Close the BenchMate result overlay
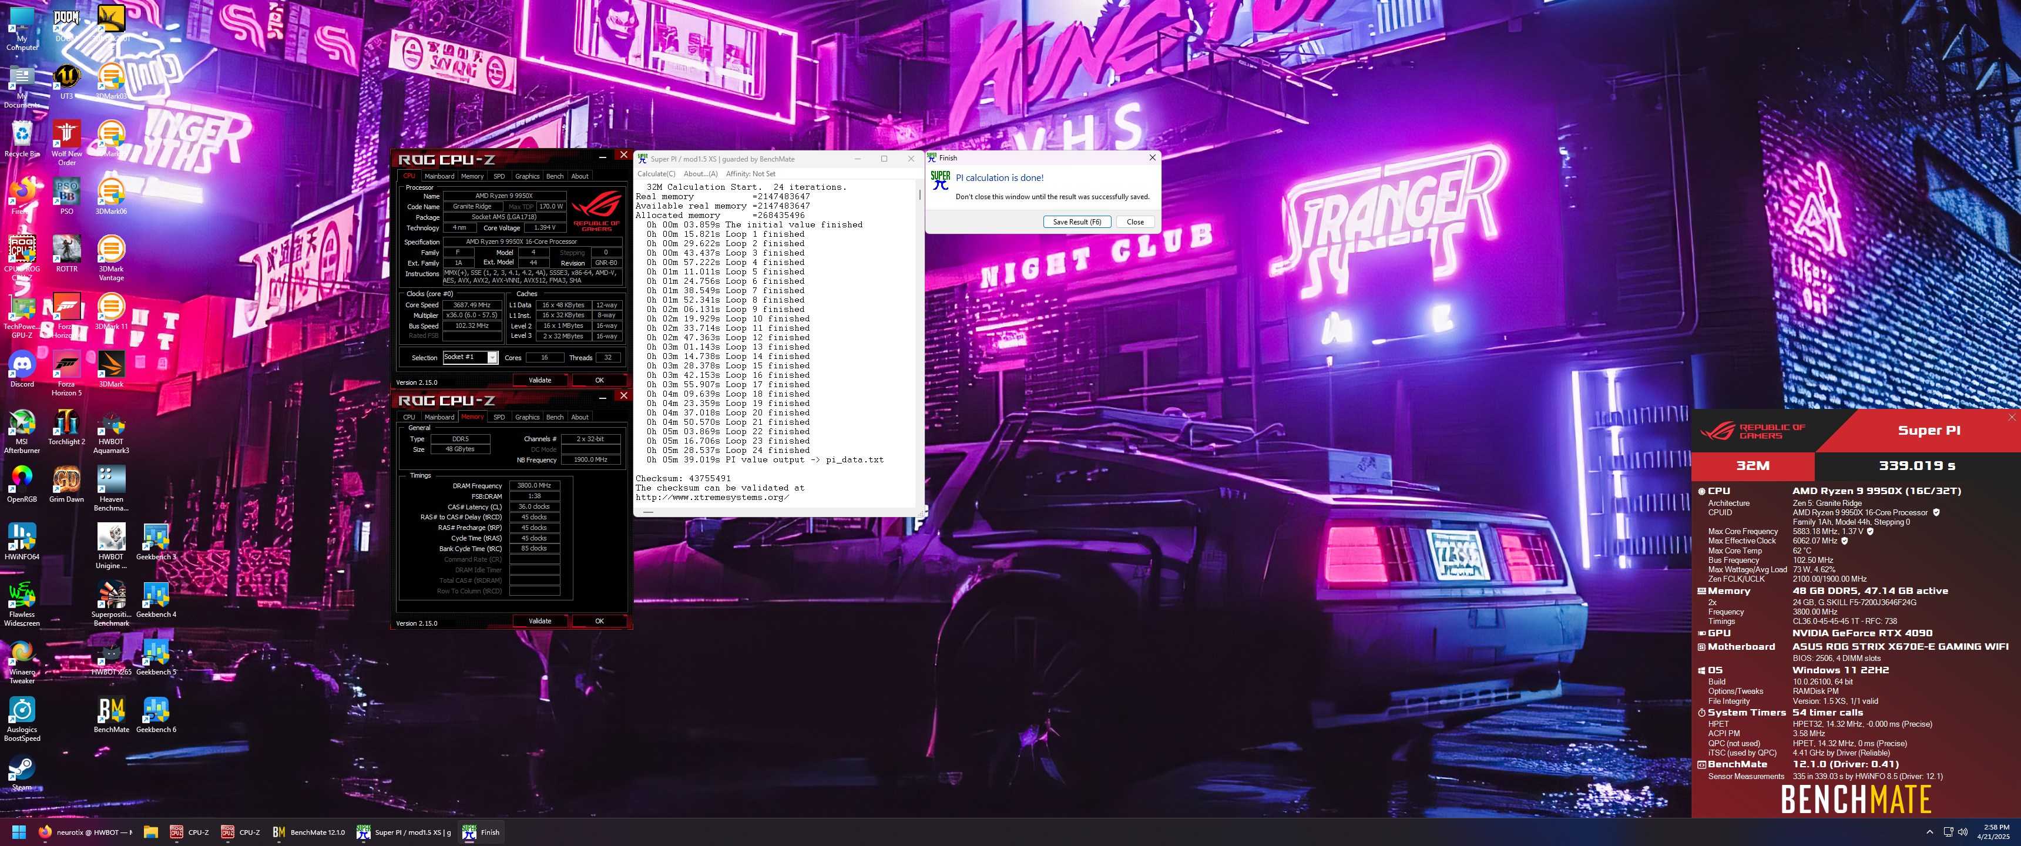This screenshot has height=846, width=2021. pos(2012,417)
